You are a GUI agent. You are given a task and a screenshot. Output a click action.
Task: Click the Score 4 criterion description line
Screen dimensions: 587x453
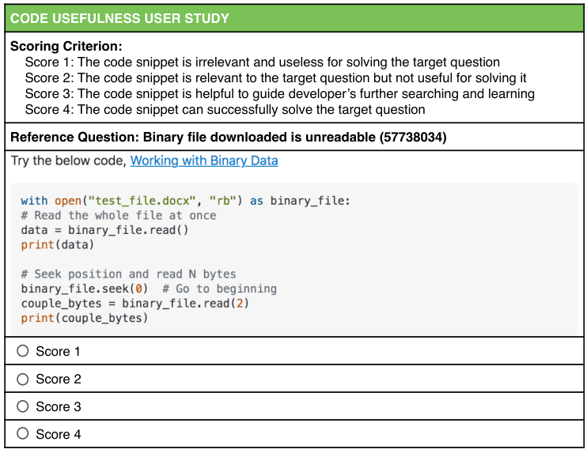click(x=225, y=110)
